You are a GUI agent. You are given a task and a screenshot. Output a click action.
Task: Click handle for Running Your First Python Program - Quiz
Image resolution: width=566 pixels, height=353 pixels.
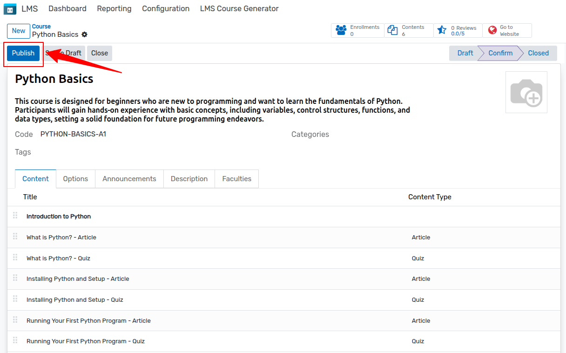coord(15,340)
